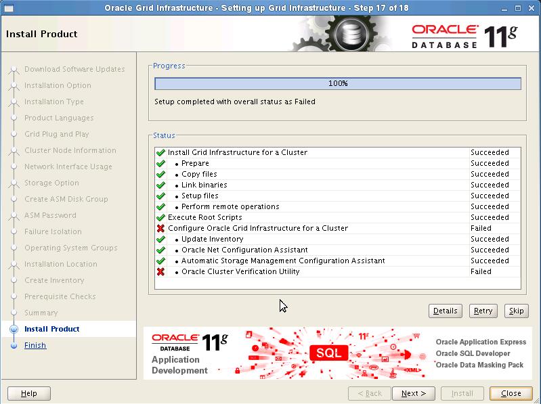The width and height of the screenshot is (541, 404).
Task: Click the window menu icon in title bar
Action: point(9,8)
